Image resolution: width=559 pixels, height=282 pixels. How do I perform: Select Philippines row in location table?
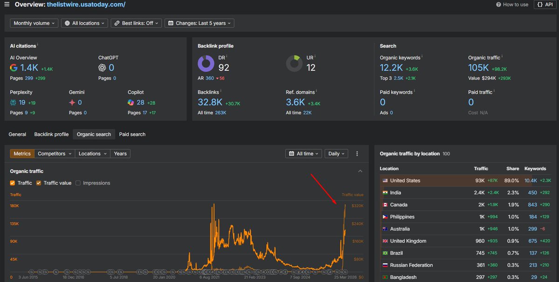[x=467, y=217]
